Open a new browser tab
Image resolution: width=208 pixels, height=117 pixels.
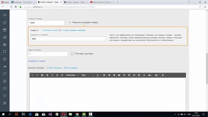[117, 2]
